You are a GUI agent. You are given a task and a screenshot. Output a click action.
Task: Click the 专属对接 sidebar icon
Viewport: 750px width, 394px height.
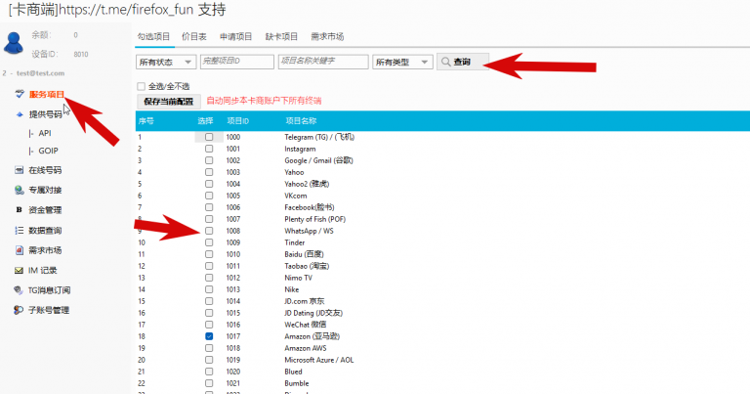pyautogui.click(x=19, y=190)
